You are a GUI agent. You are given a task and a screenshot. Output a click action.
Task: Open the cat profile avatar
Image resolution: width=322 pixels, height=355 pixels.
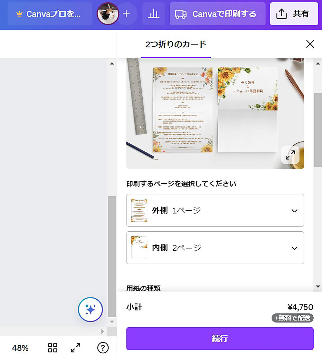(x=108, y=14)
